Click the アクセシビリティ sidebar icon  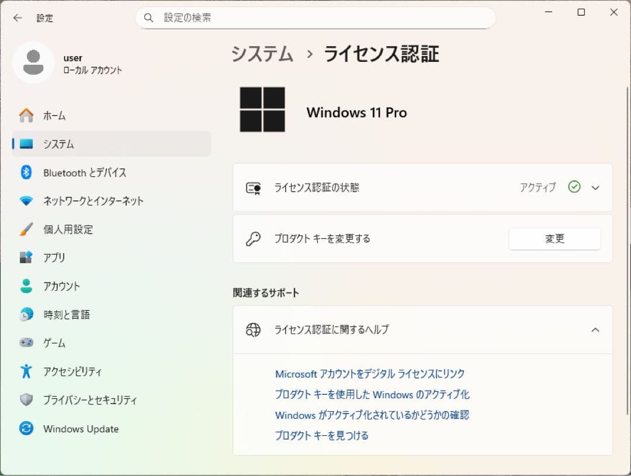[x=28, y=371]
